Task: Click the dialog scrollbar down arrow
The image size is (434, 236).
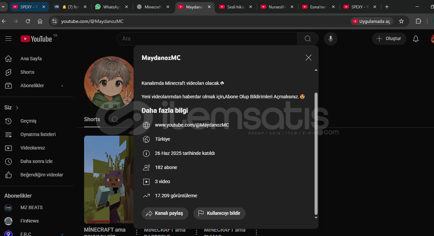Action: coord(316,217)
